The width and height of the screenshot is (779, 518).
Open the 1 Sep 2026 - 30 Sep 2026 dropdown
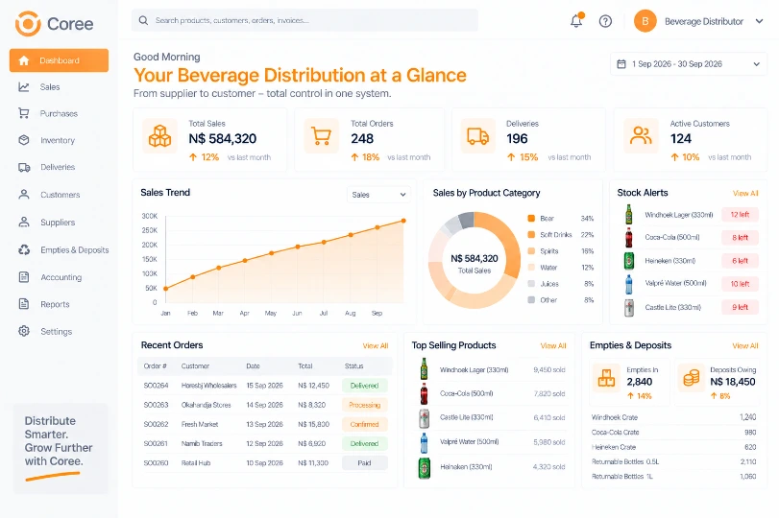(689, 64)
